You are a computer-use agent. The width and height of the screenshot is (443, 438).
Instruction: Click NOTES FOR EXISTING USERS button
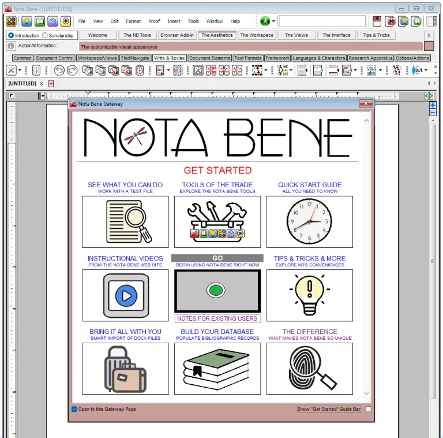pyautogui.click(x=217, y=318)
